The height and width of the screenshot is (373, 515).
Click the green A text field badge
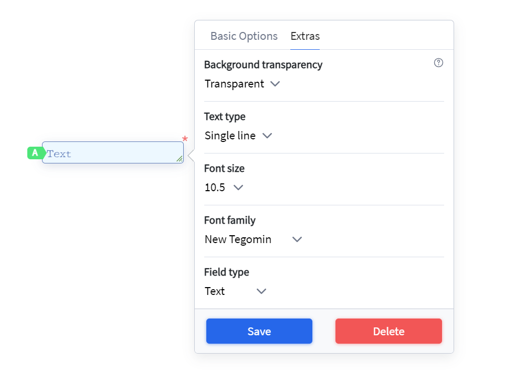coord(36,153)
